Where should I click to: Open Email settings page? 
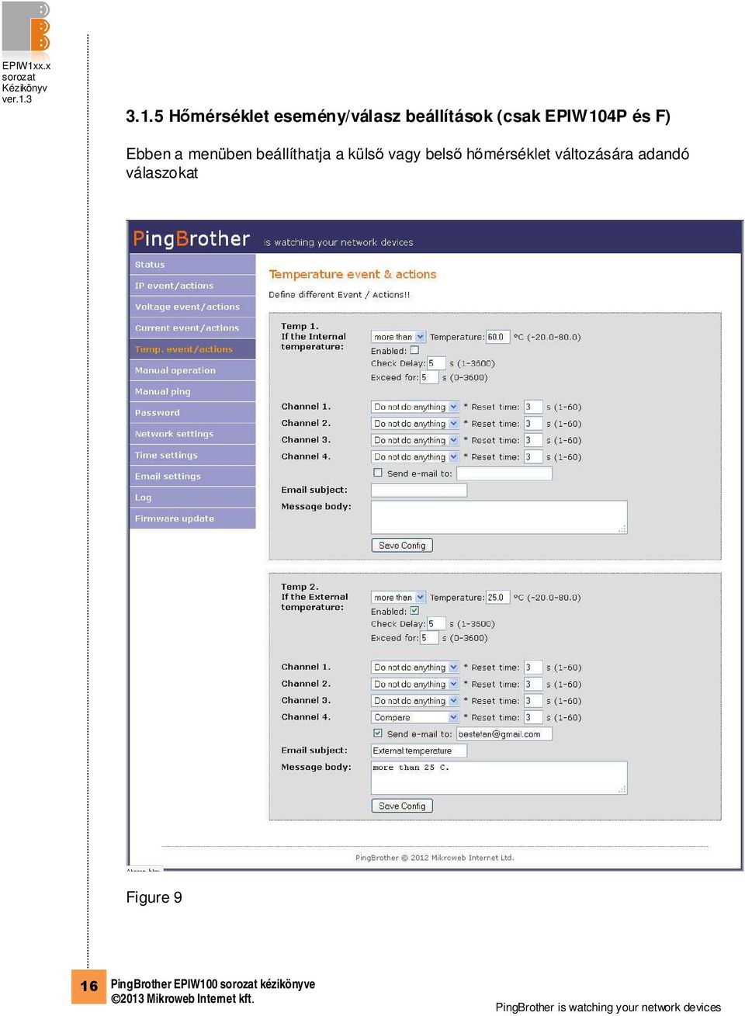point(192,477)
